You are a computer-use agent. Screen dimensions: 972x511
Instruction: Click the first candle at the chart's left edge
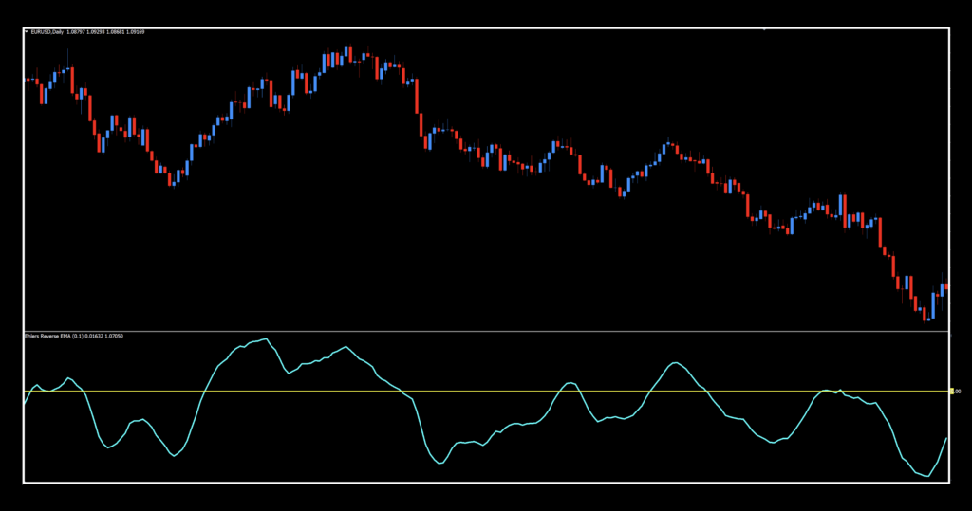pos(27,80)
